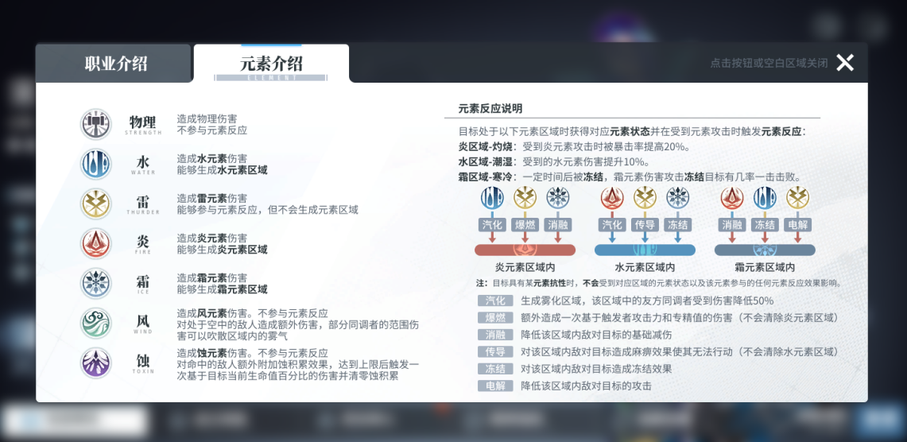Screen dimensions: 907x442
Task: Select the Wind (风) element icon
Action: pos(96,323)
